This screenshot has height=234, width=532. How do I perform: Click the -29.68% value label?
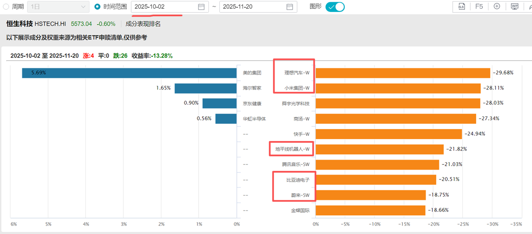tap(503, 73)
